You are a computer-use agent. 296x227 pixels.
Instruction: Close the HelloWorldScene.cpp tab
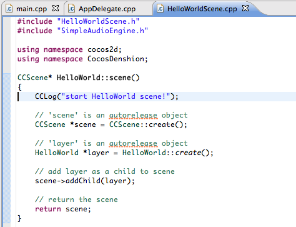pyautogui.click(x=245, y=8)
